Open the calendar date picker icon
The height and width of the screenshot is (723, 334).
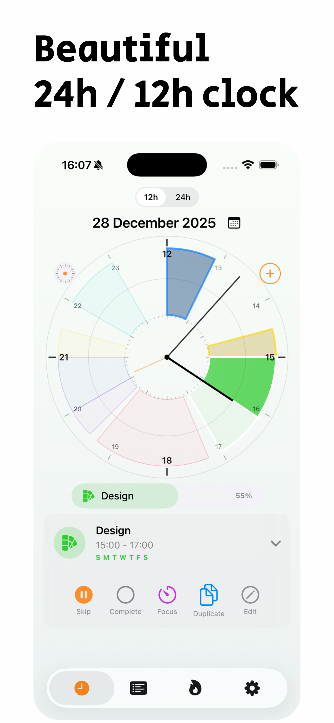point(234,223)
